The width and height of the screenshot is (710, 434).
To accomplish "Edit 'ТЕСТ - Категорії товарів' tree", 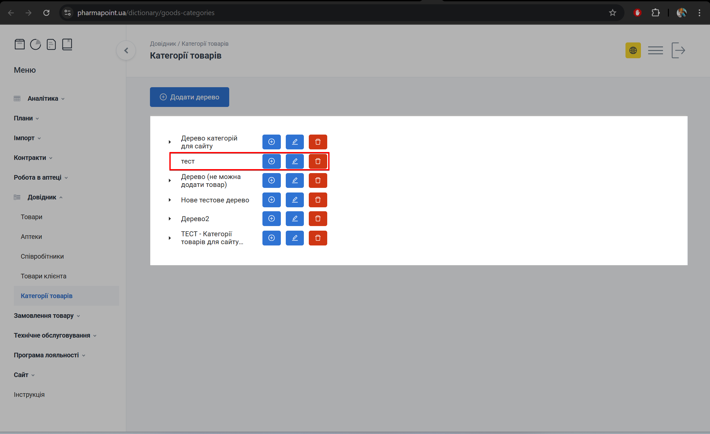I will coord(295,238).
